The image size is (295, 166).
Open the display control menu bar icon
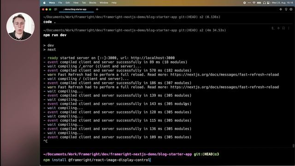click(x=268, y=3)
